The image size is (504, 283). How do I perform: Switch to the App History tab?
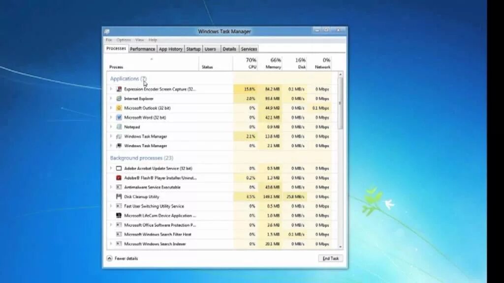[x=171, y=49]
